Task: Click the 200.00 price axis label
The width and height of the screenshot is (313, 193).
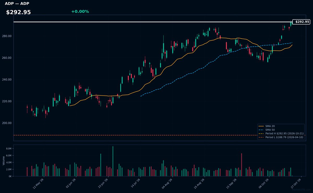Action: pos(7,123)
